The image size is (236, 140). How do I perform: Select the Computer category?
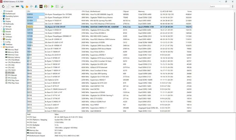[x=9, y=11]
